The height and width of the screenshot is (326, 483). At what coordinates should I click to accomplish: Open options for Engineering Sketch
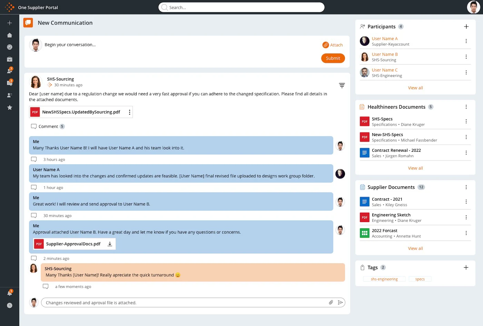pyautogui.click(x=466, y=217)
